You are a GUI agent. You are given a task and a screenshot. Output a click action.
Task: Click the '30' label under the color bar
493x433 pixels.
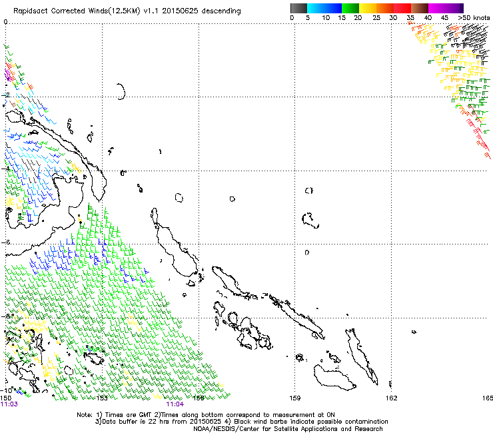[393, 17]
